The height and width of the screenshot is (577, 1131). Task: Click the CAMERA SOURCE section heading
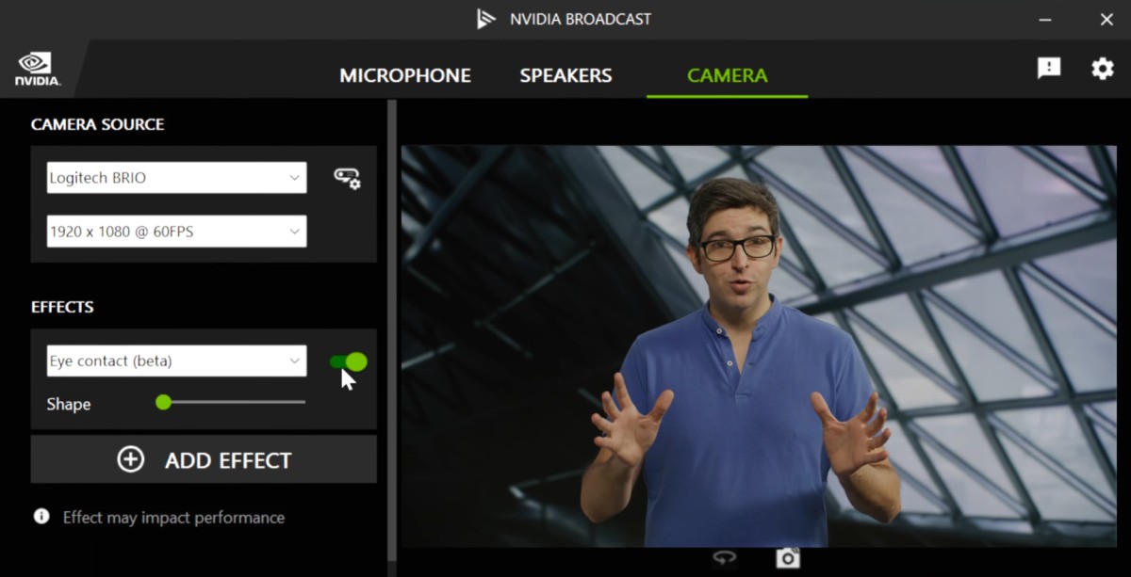(98, 123)
